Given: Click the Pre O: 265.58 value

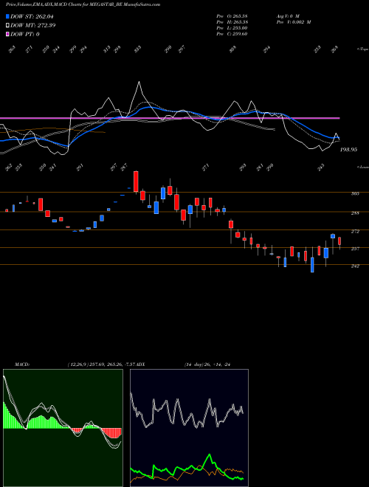Looking at the screenshot, I should coord(232,15).
